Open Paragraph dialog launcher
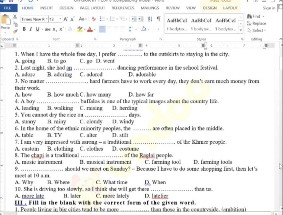283x215 pixels. point(161,39)
